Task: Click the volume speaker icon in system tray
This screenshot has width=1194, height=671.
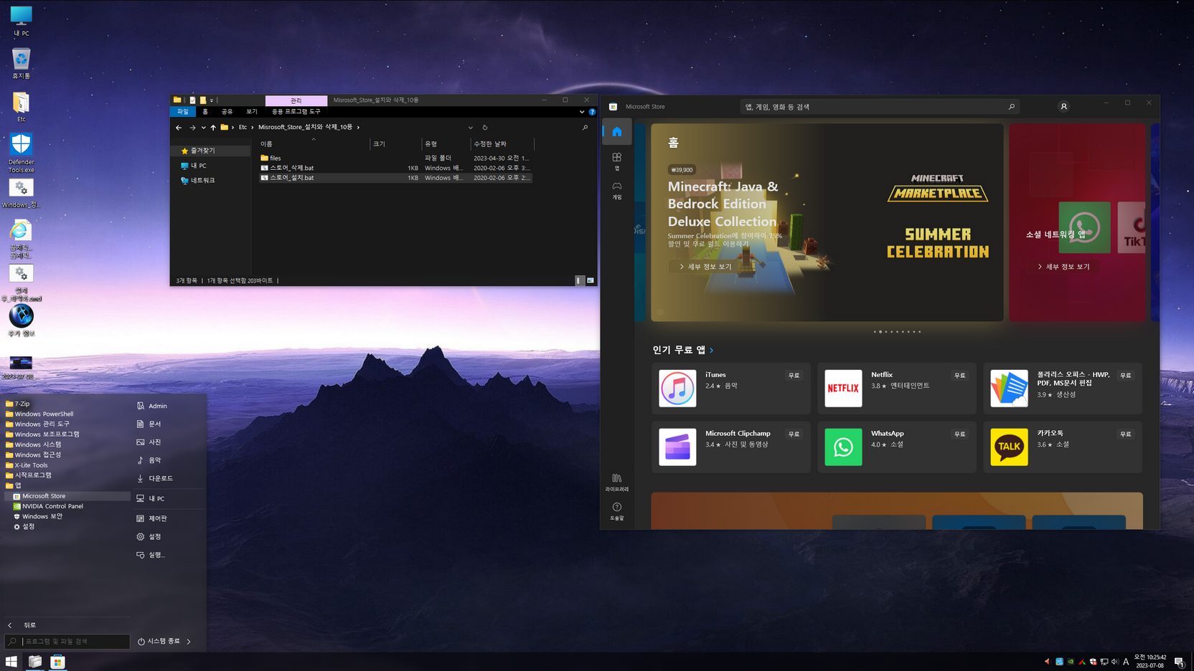Action: (x=1114, y=662)
